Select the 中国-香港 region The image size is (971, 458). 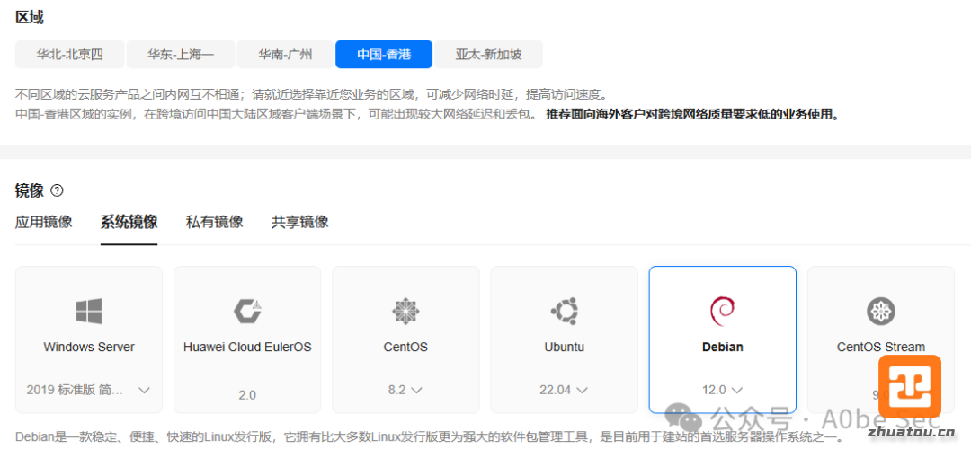click(384, 55)
